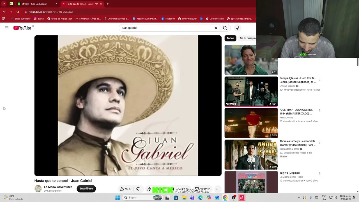Open the Tú y Yo (Original) title
This screenshot has width=359, height=202.
point(289,173)
